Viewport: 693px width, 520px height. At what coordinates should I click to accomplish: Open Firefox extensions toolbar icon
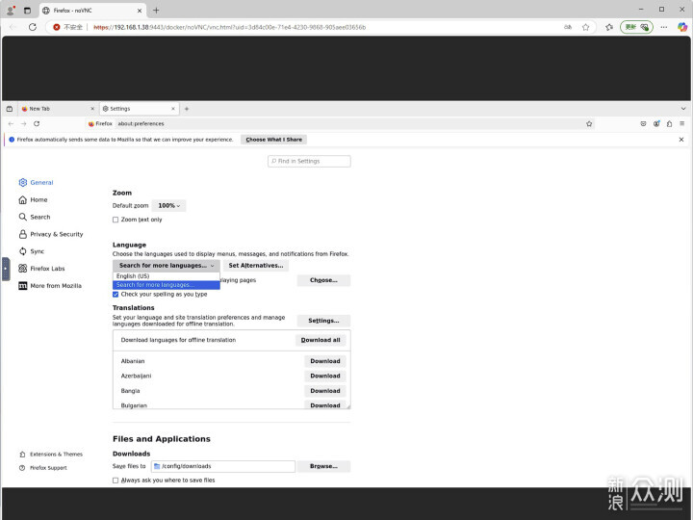click(x=669, y=124)
